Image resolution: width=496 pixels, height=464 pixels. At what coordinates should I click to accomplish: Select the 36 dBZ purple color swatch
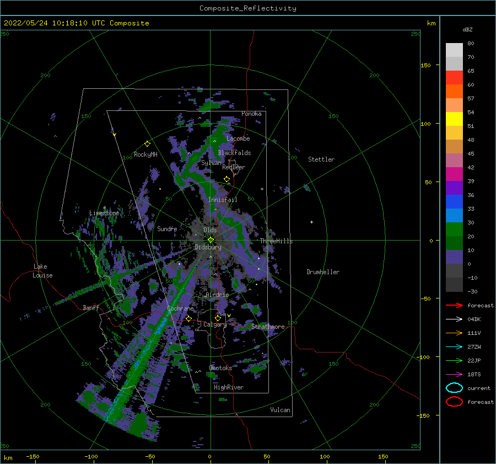click(454, 188)
